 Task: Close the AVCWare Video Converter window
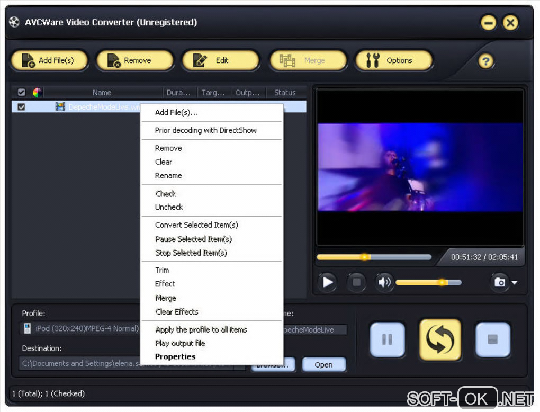tap(510, 23)
